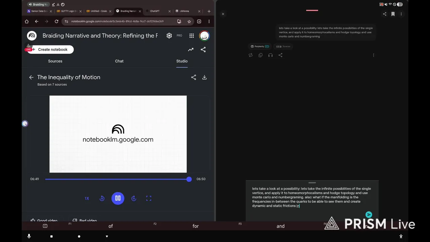The width and height of the screenshot is (430, 242).
Task: Select the Perplexity Pro answer chip
Action: (x=260, y=46)
